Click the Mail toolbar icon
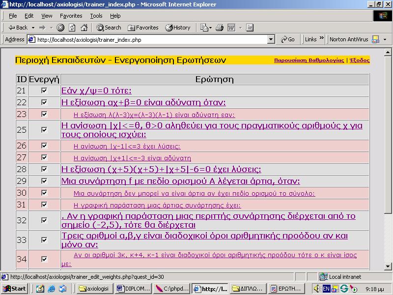 204,28
